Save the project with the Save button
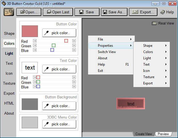This screenshot has height=138, width=178. point(87,12)
